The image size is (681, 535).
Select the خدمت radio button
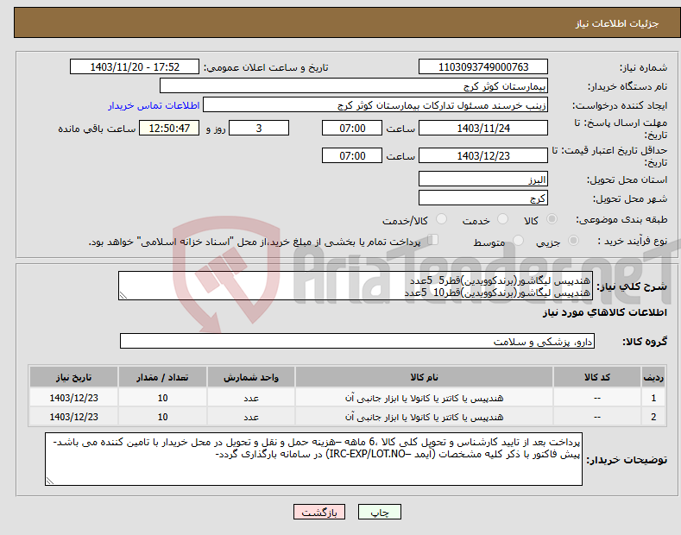502,219
